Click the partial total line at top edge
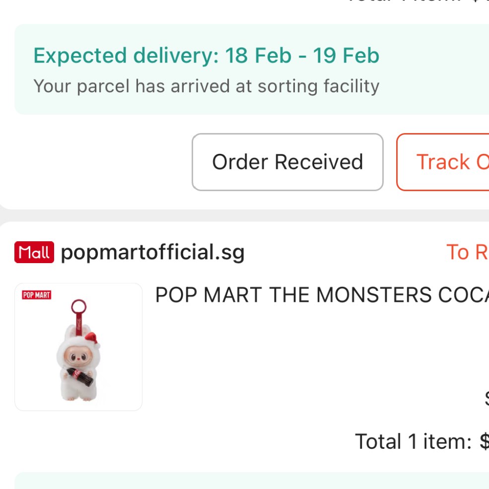This screenshot has height=489, width=489. tap(417, 2)
